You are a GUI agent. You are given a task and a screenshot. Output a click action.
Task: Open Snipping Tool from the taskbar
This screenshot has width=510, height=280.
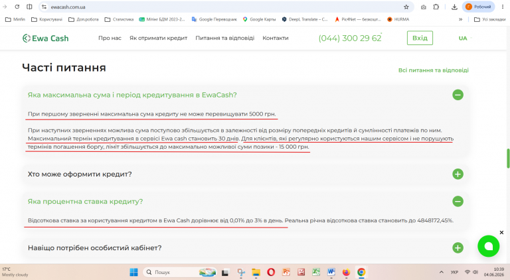(240, 272)
